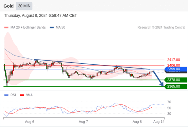The height and width of the screenshot is (127, 188).
Task: Select the MA 50 legend label
Action: coord(61,27)
